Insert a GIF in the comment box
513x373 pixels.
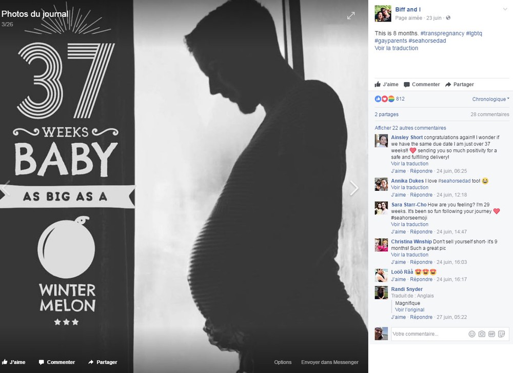click(491, 333)
